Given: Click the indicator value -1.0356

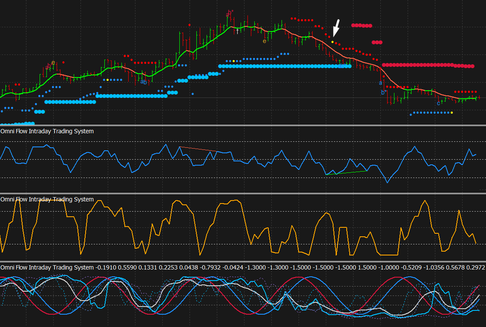Looking at the screenshot, I should 434,267.
